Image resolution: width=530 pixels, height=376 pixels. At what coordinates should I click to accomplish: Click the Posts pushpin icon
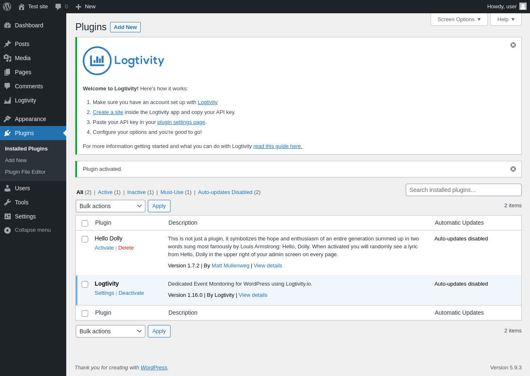[7, 44]
